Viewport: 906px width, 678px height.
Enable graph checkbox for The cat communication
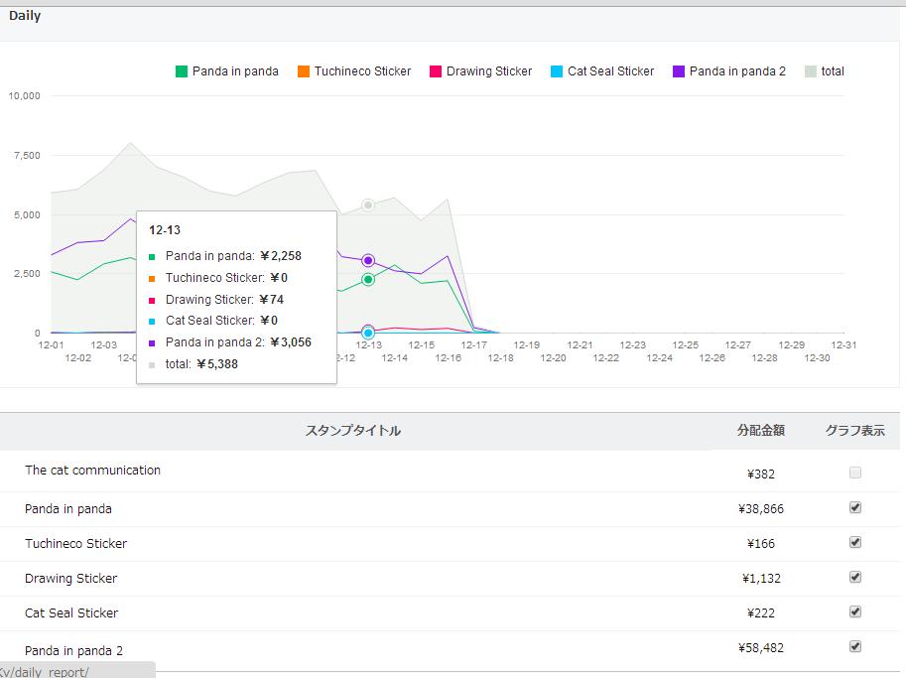point(855,473)
